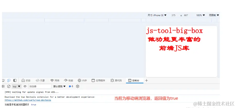Open the 100% zoom dropdown
Image resolution: width=236 pixels, height=108 pixels.
[x=201, y=15]
